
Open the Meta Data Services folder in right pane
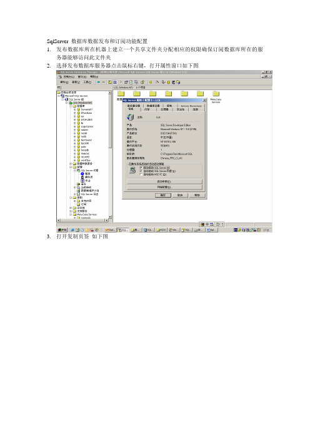point(216,96)
